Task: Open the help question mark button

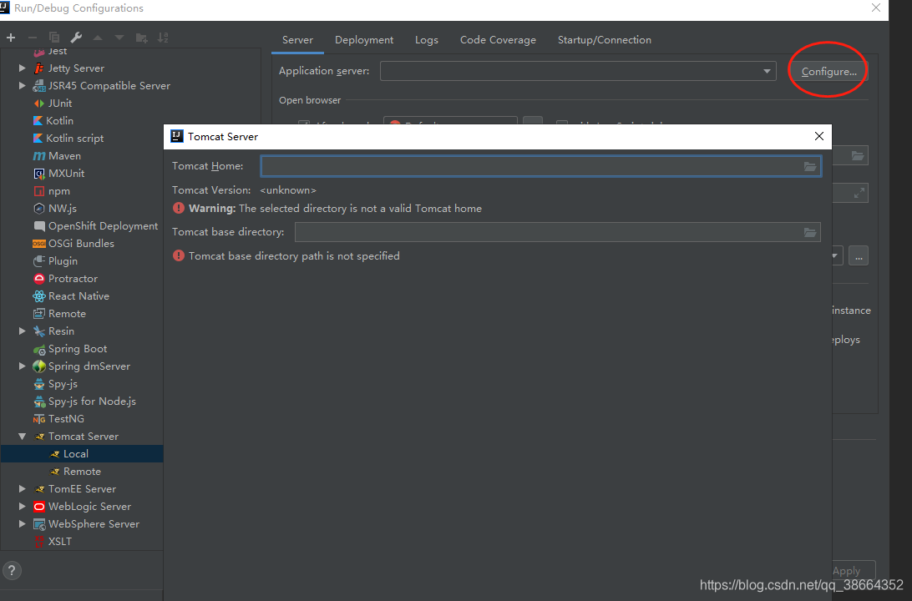Action: point(12,570)
